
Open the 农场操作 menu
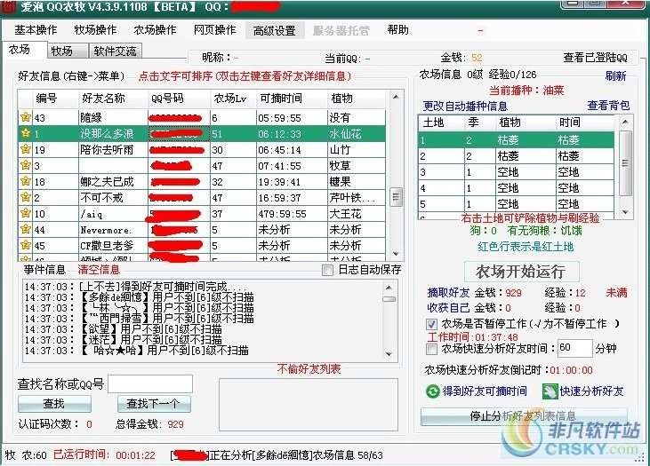155,30
